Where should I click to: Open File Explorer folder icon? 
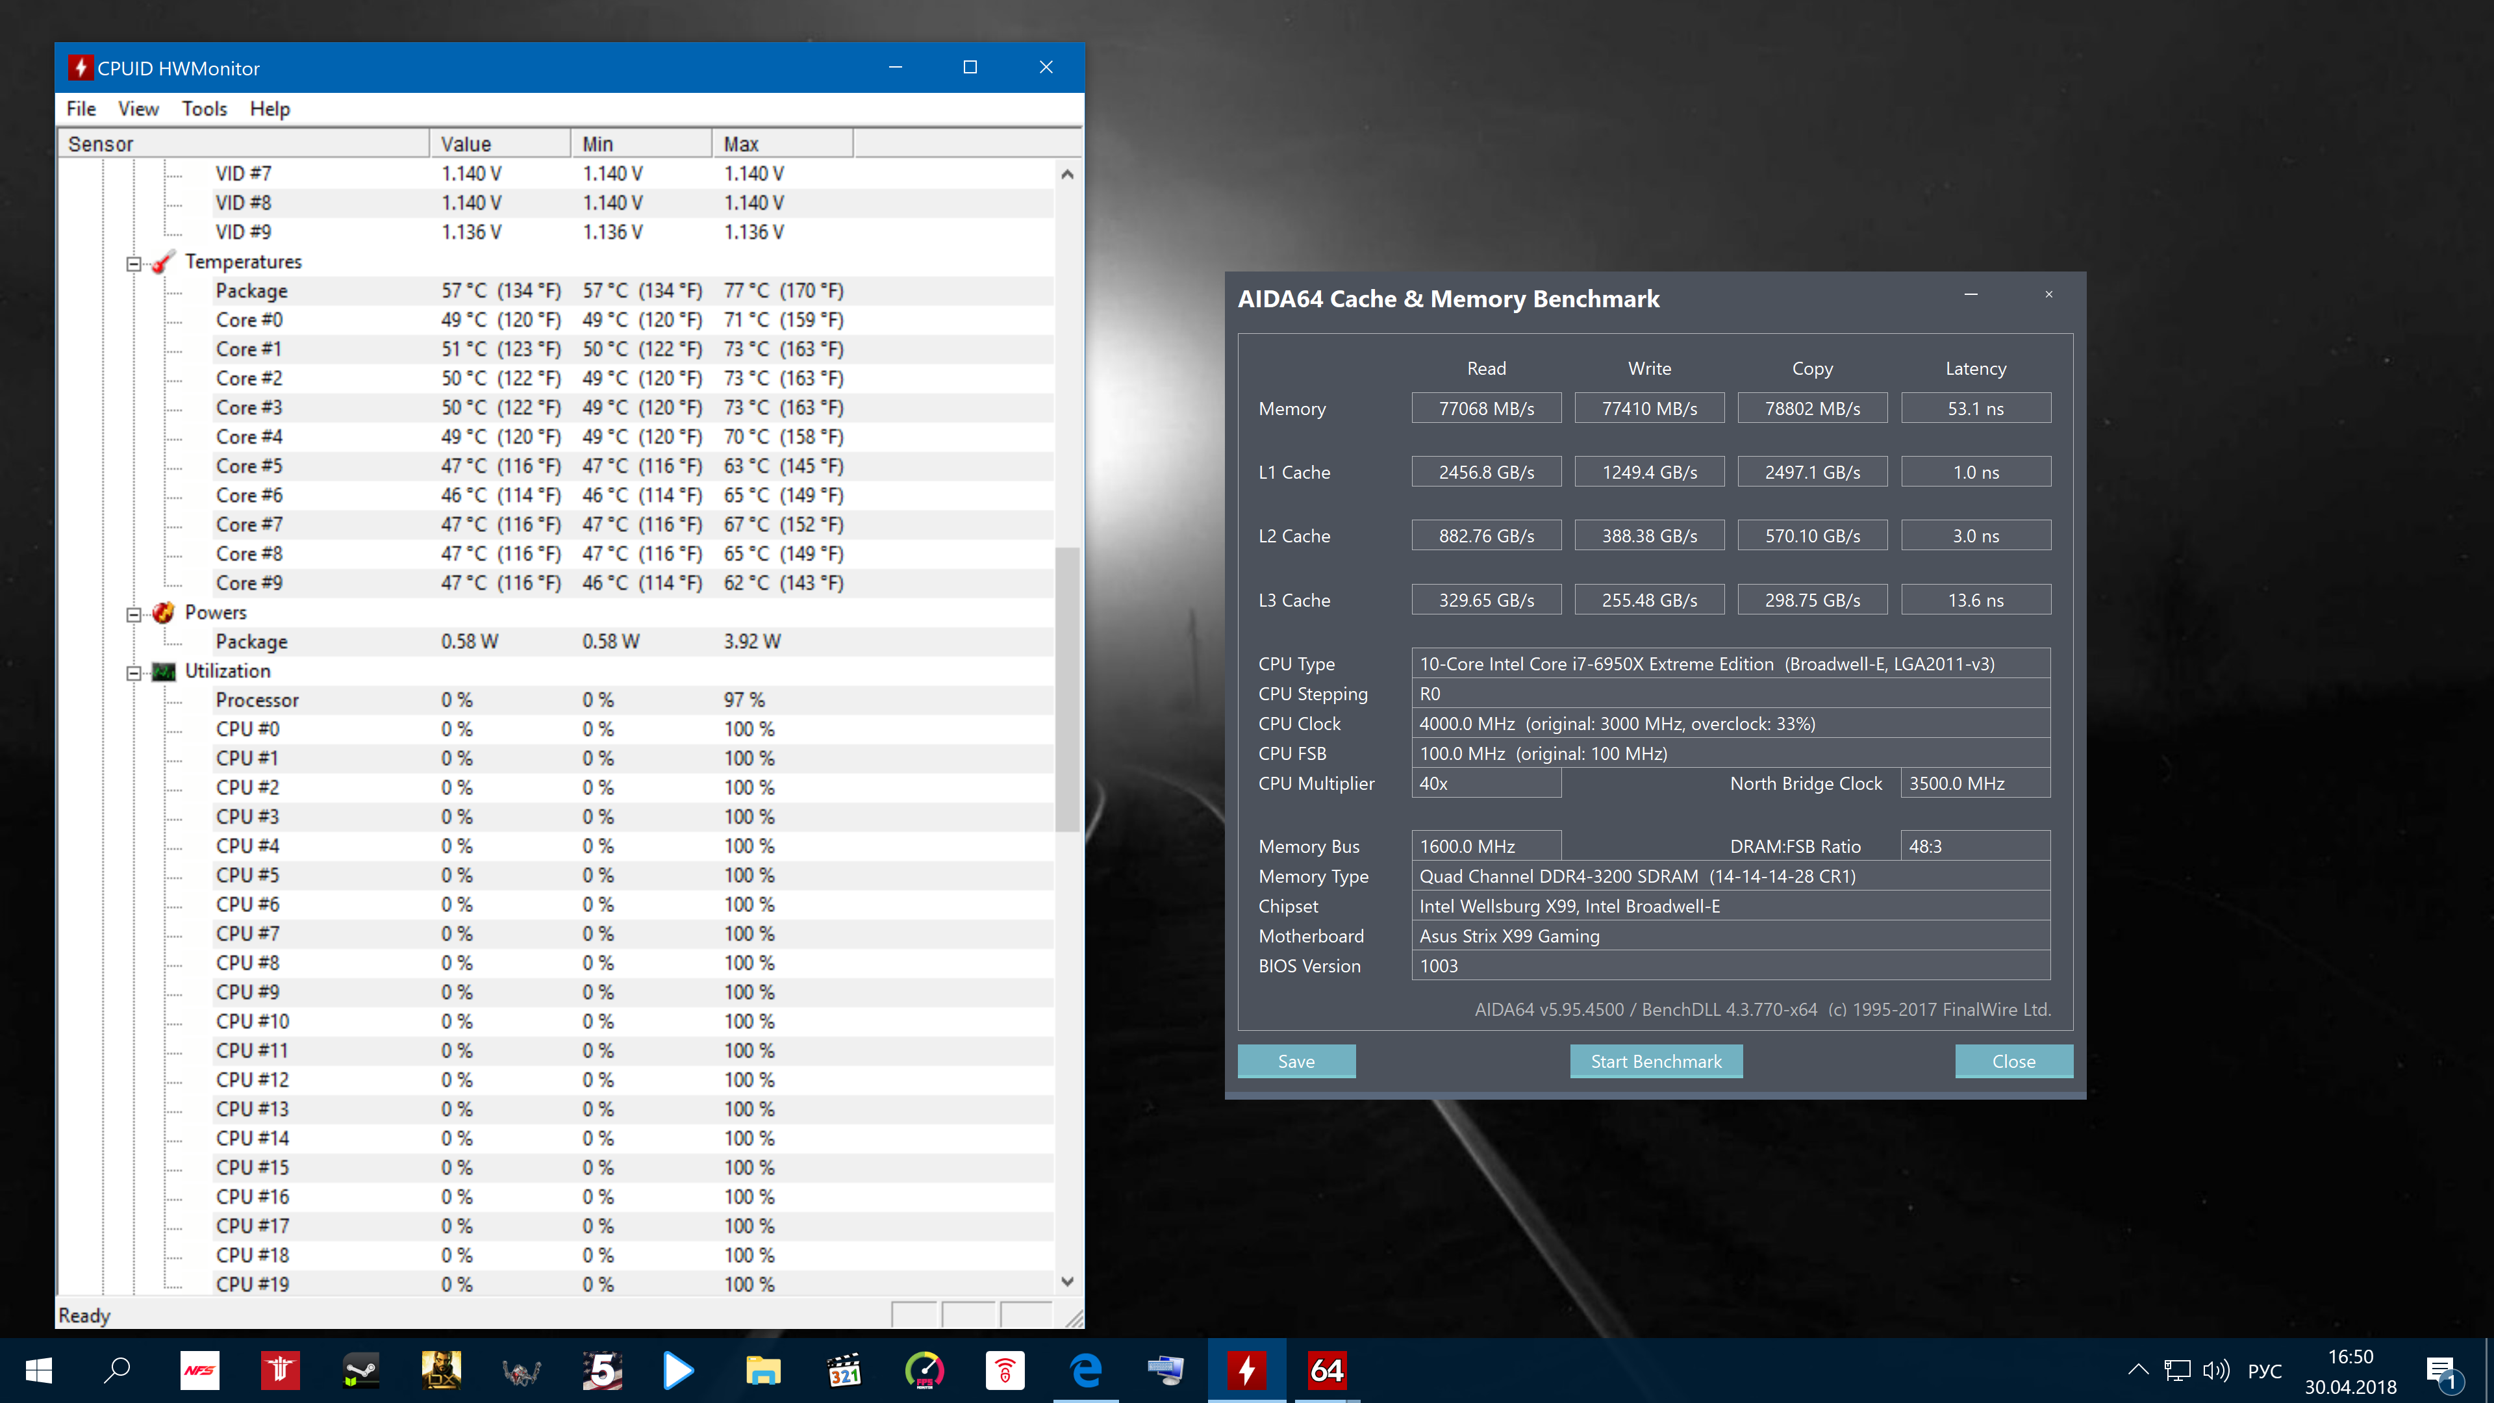coord(763,1370)
